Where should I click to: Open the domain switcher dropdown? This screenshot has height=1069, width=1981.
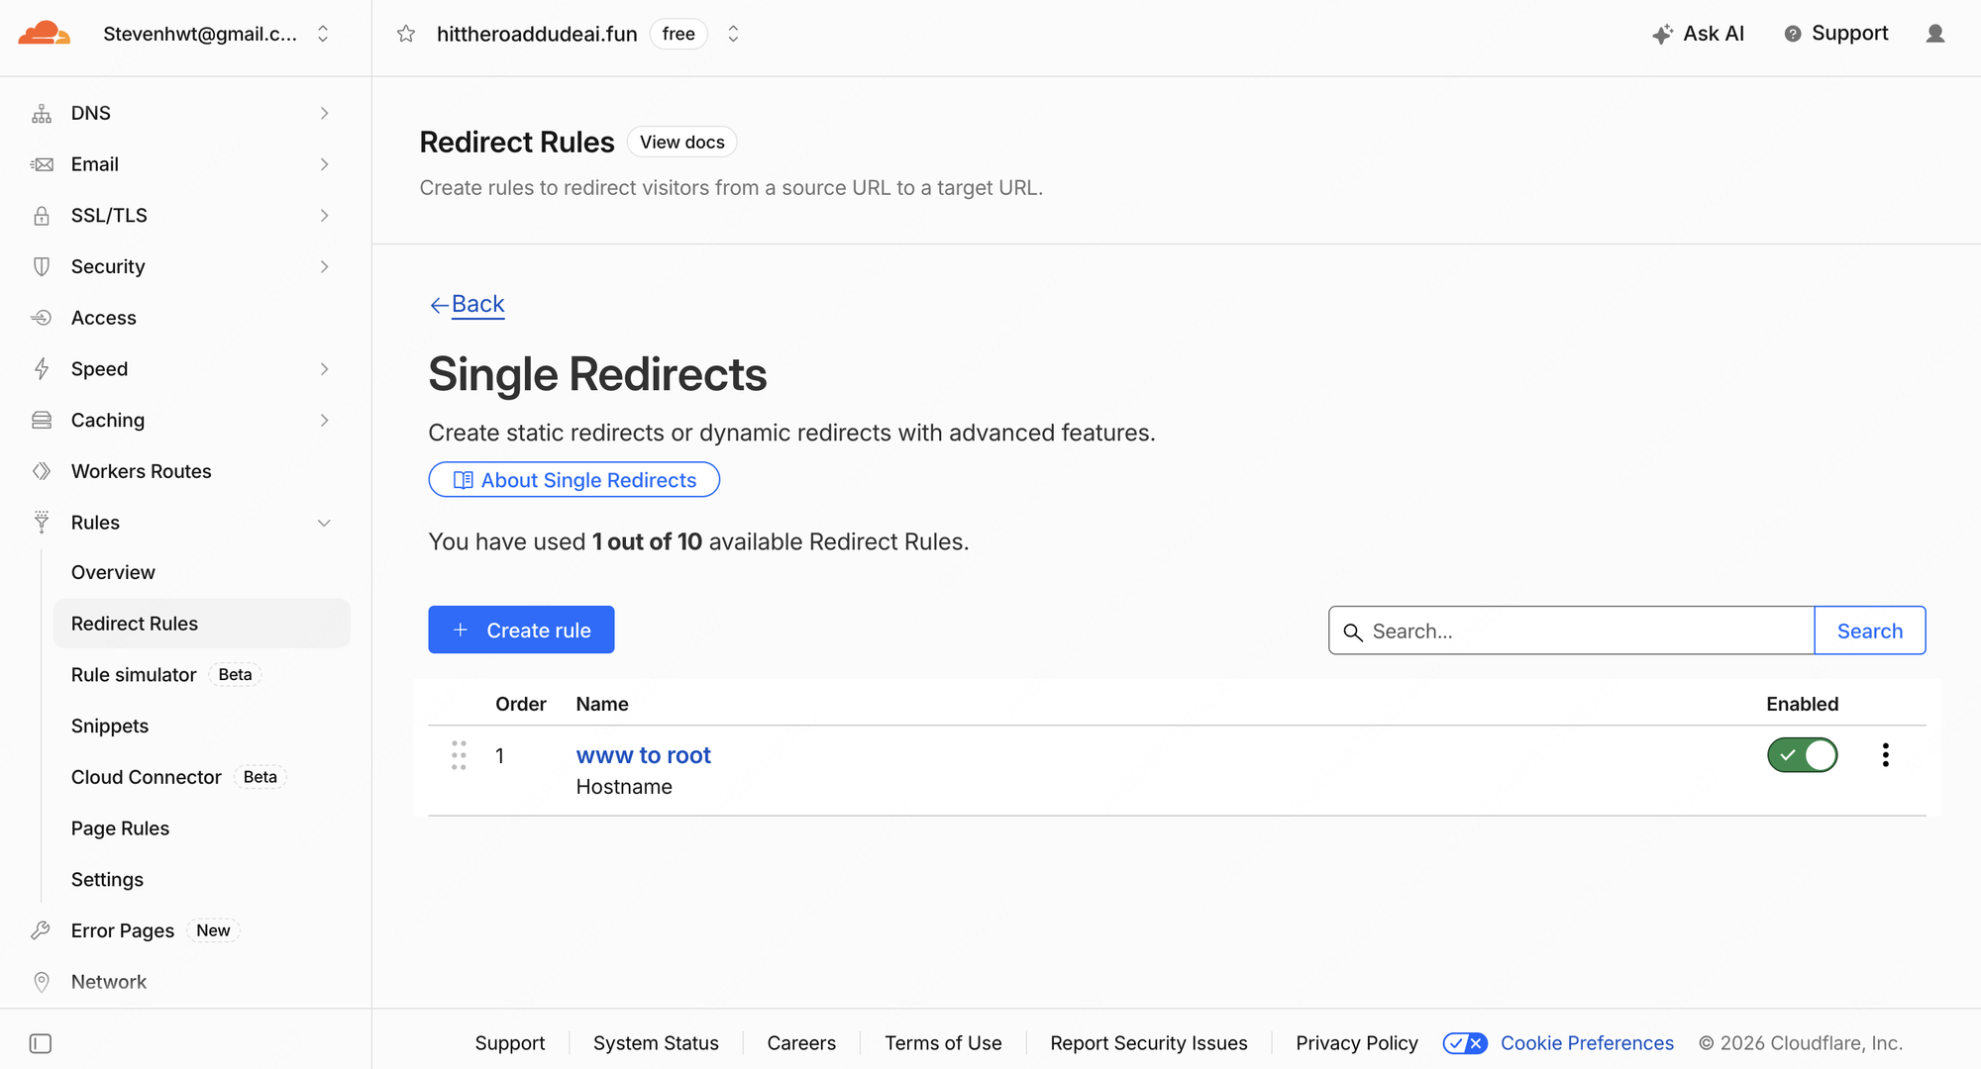tap(733, 34)
